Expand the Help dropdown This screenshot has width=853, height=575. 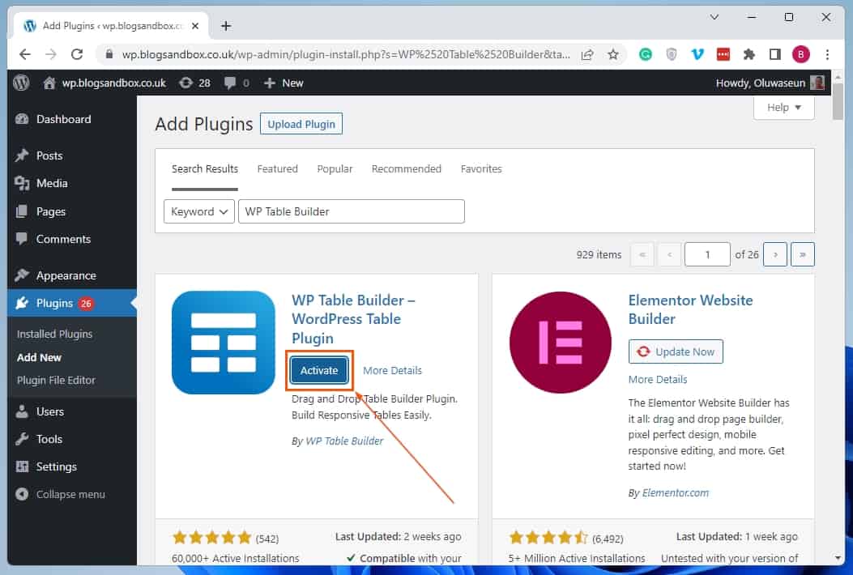click(784, 108)
